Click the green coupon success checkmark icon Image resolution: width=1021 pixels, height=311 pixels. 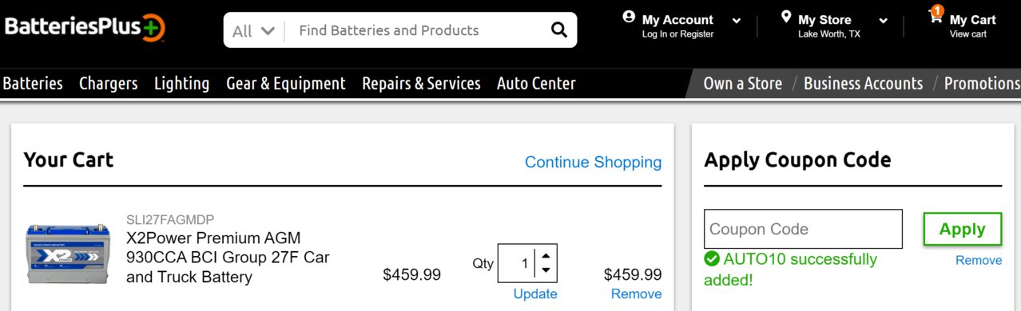[x=711, y=259]
